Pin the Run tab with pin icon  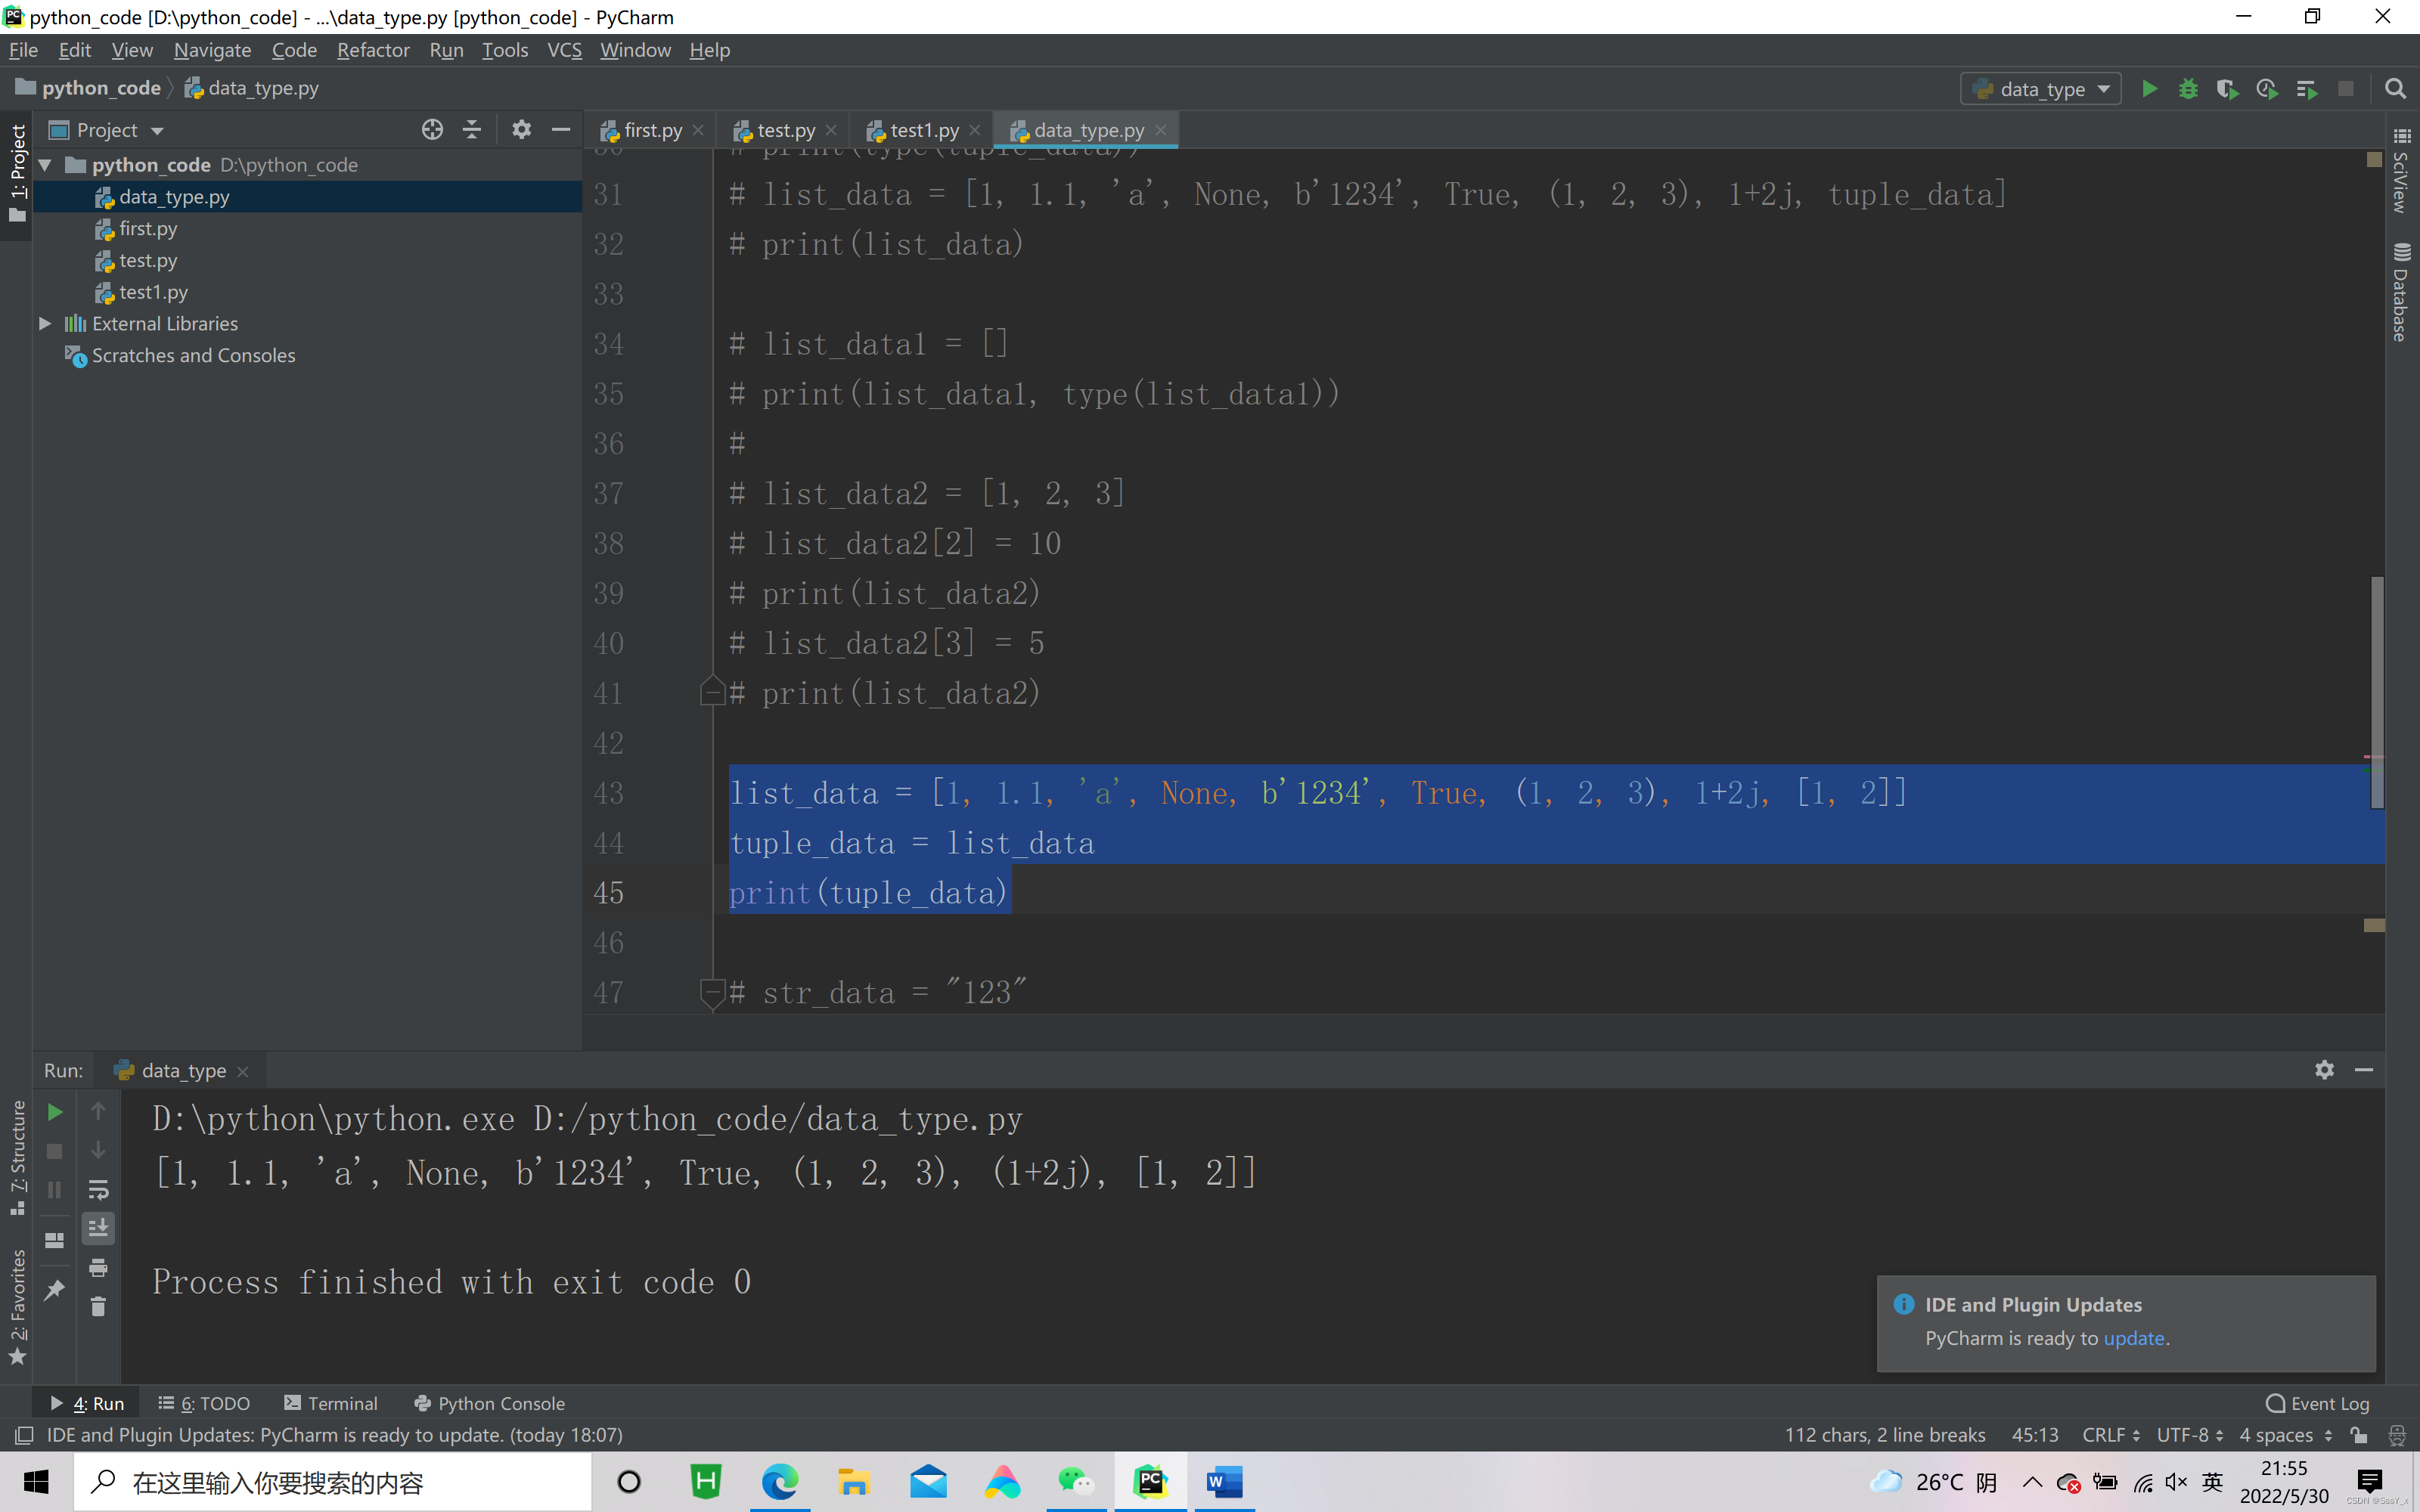pyautogui.click(x=55, y=1290)
